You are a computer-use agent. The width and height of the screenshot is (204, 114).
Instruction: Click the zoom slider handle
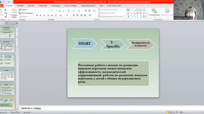coord(192,112)
